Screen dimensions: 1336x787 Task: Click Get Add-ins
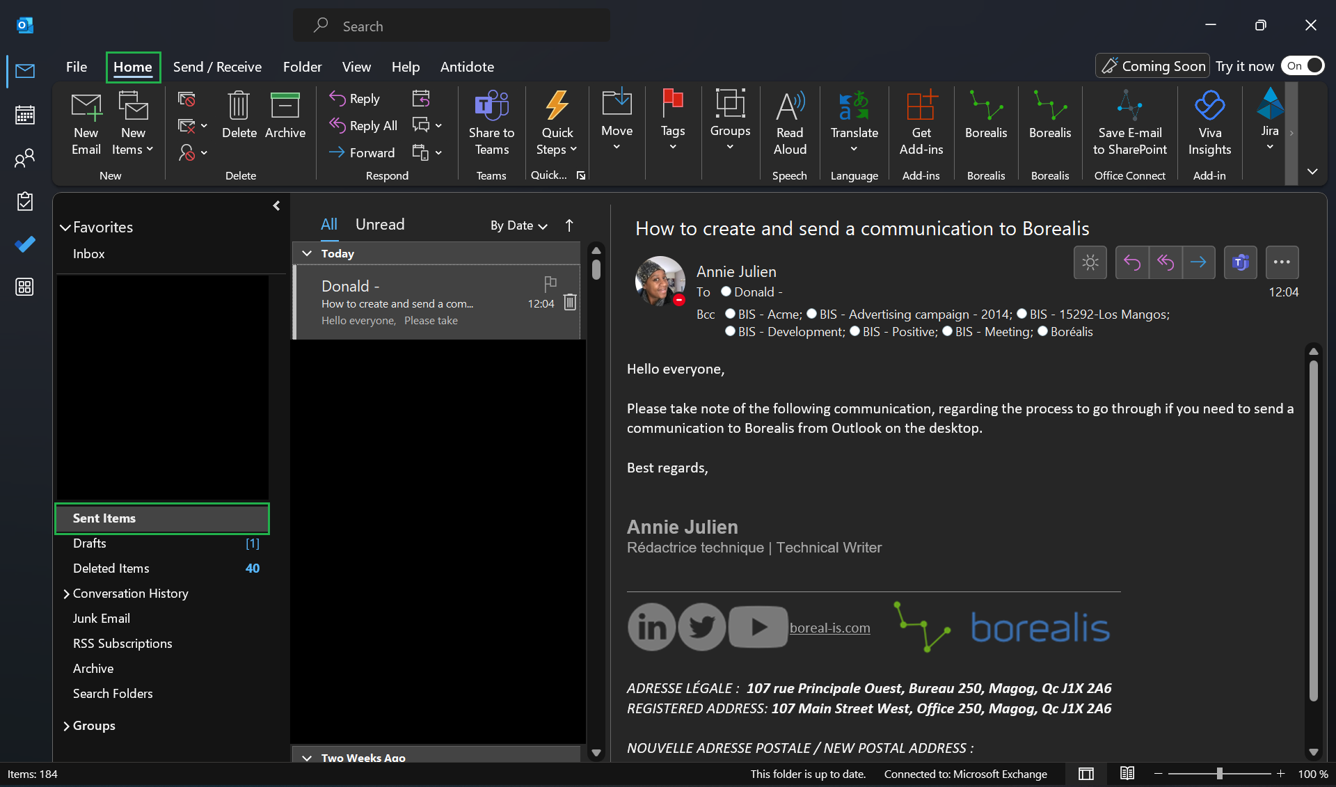coord(921,124)
